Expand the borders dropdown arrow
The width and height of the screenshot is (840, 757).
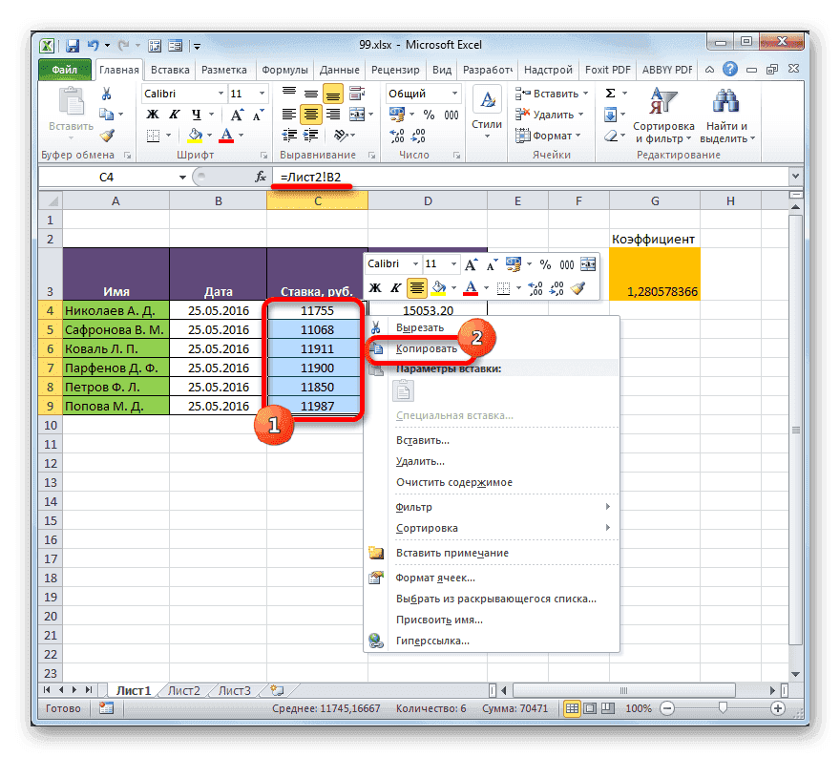(x=169, y=134)
